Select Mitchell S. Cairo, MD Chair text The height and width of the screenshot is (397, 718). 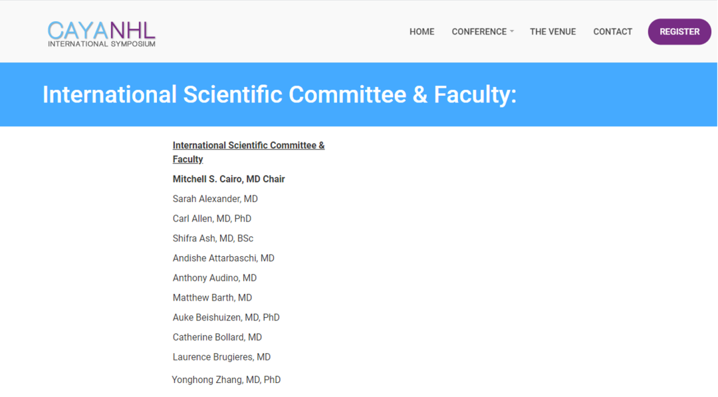pos(229,179)
